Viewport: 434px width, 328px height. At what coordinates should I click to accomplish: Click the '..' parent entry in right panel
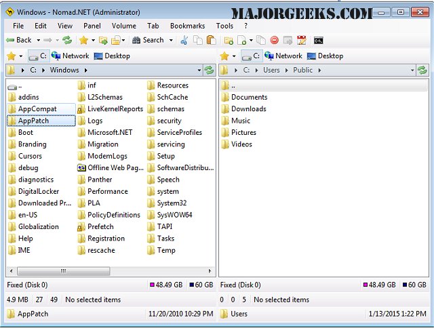pyautogui.click(x=324, y=86)
